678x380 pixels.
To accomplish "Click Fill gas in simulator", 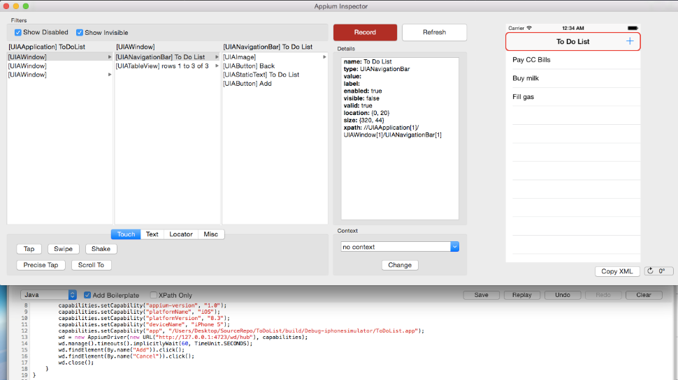I will 524,97.
